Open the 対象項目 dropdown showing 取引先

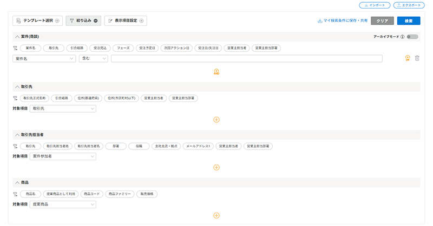click(63, 109)
